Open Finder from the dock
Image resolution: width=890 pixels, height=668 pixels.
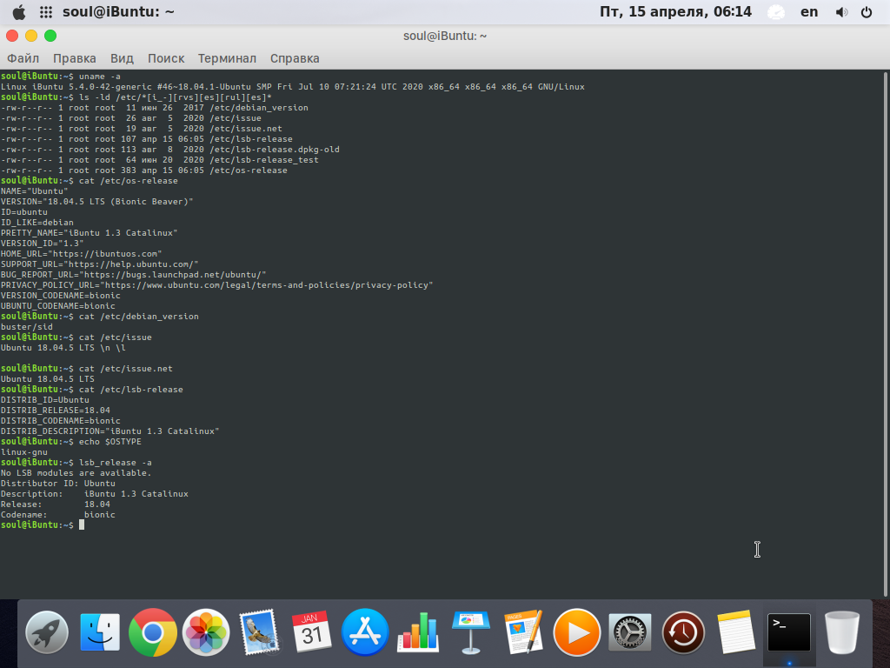click(100, 632)
